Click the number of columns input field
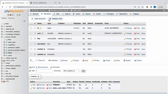 (x=44, y=71)
